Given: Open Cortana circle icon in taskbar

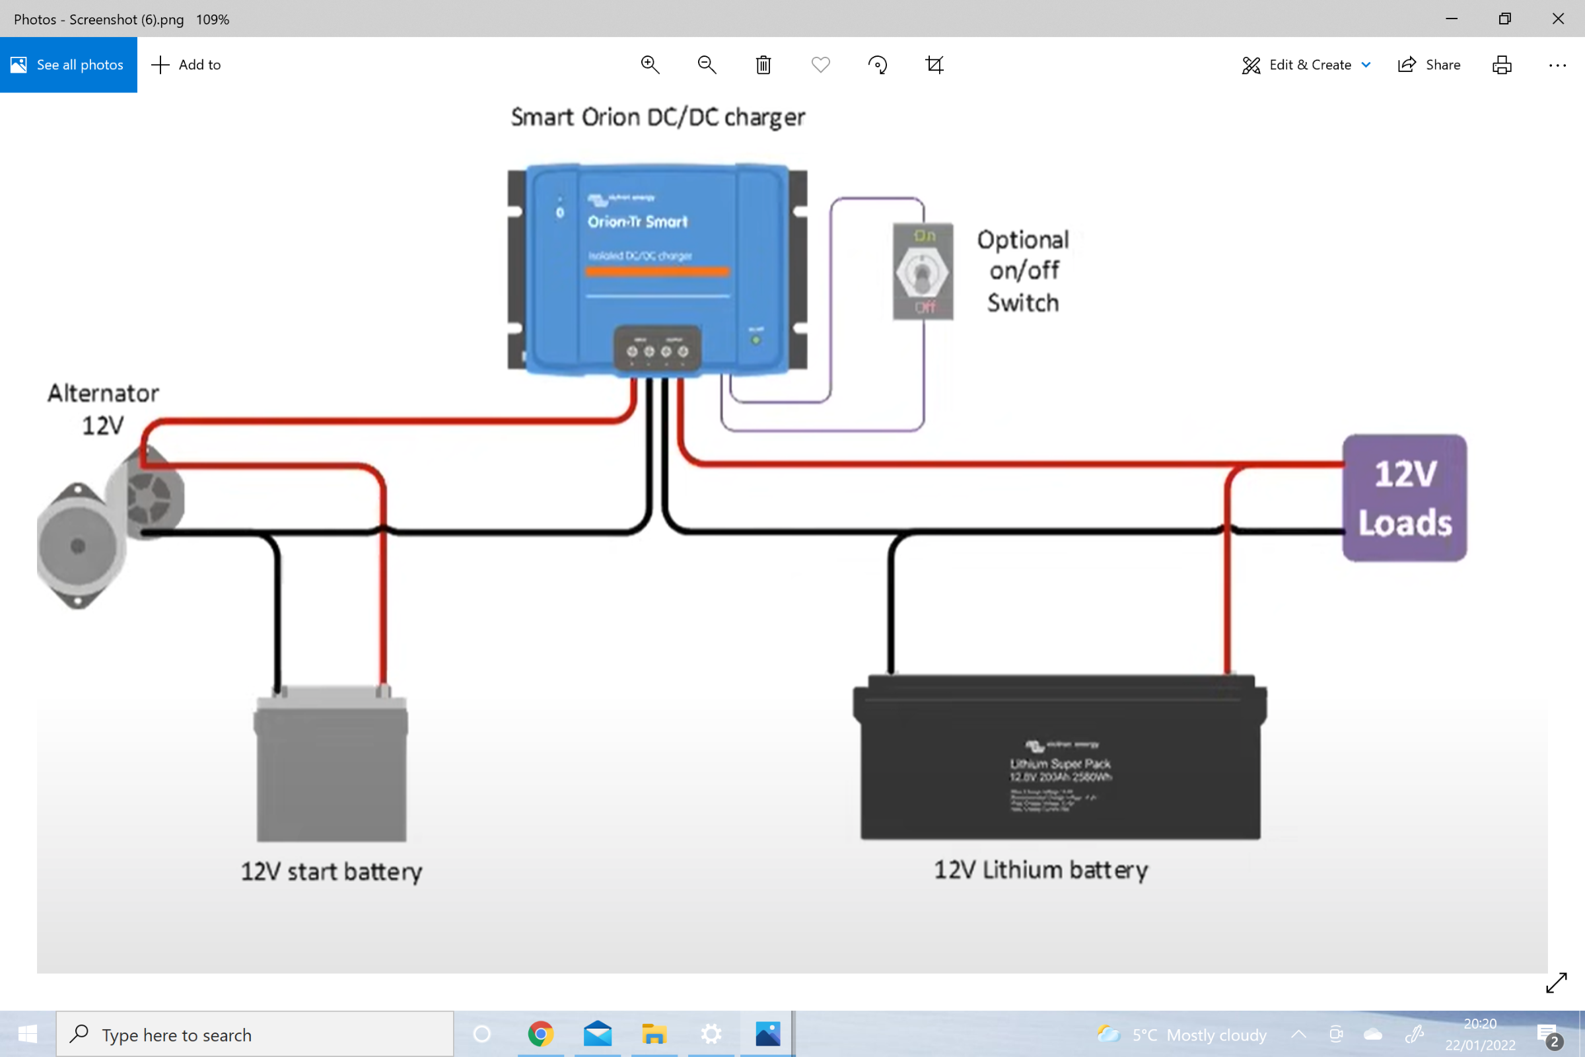Looking at the screenshot, I should click(482, 1034).
